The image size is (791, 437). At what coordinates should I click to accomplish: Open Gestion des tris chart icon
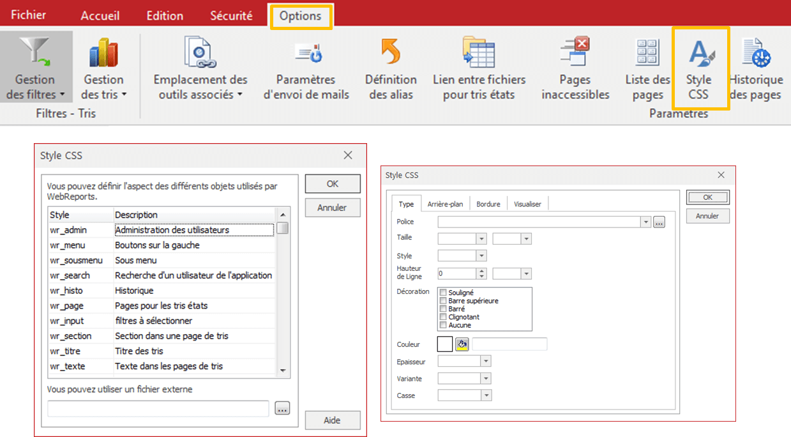point(103,52)
